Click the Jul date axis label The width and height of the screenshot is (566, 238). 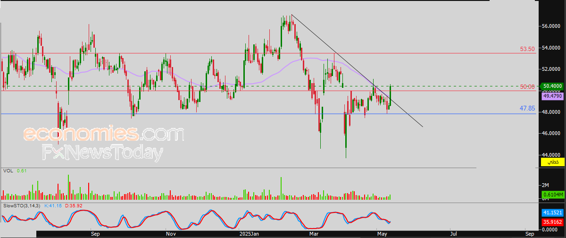point(453,234)
